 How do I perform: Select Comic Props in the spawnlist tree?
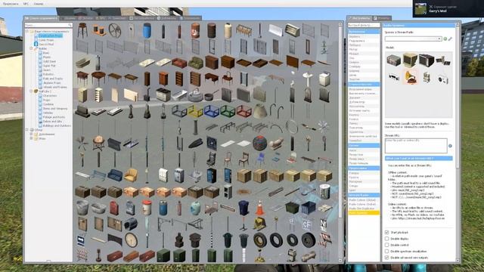click(x=46, y=40)
